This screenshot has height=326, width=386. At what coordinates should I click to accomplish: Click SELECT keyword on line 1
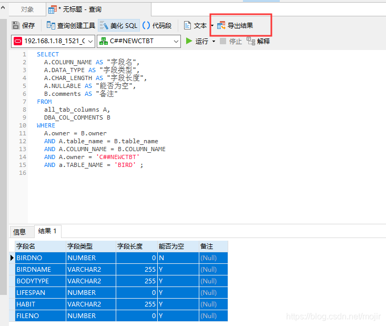[48, 54]
